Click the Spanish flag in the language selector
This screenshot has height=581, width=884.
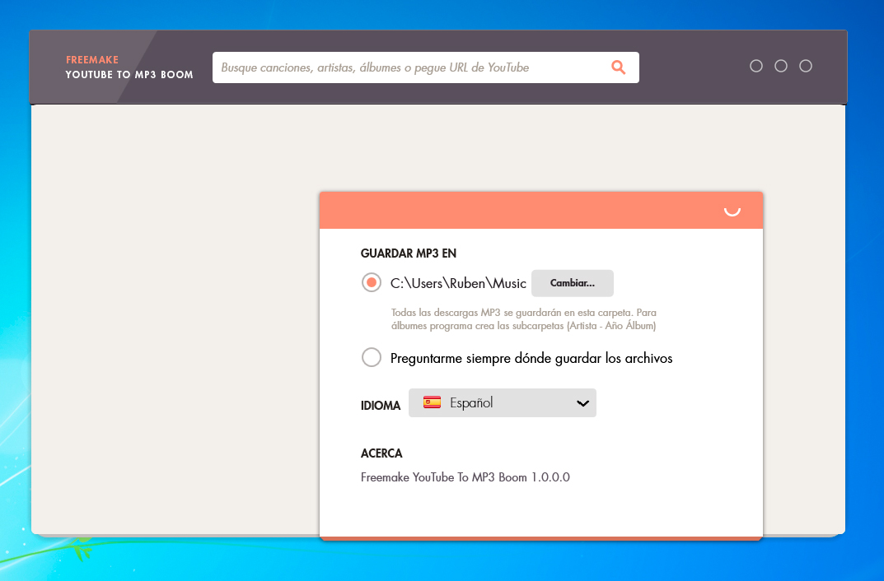pyautogui.click(x=432, y=402)
